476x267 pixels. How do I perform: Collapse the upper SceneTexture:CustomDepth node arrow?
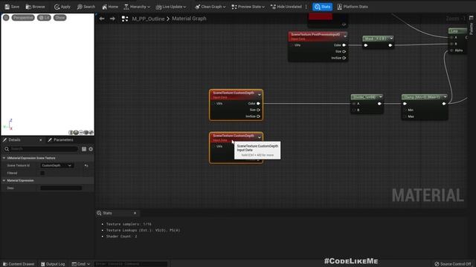(260, 95)
